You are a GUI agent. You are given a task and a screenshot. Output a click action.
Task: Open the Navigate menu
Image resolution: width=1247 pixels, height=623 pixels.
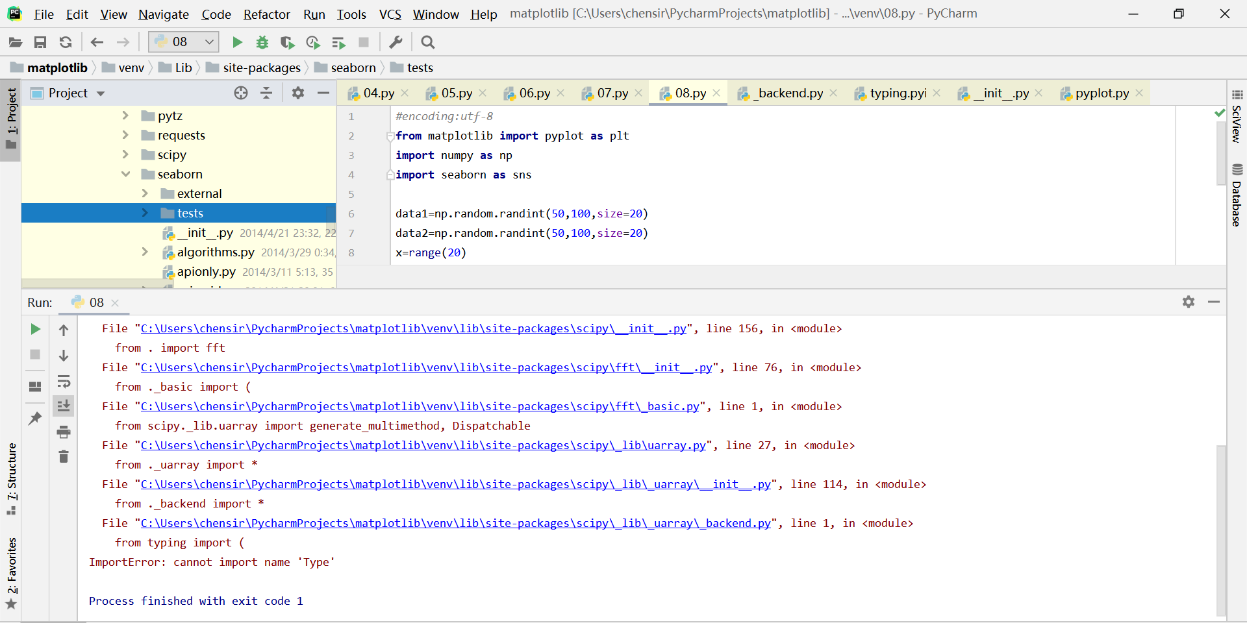[164, 14]
